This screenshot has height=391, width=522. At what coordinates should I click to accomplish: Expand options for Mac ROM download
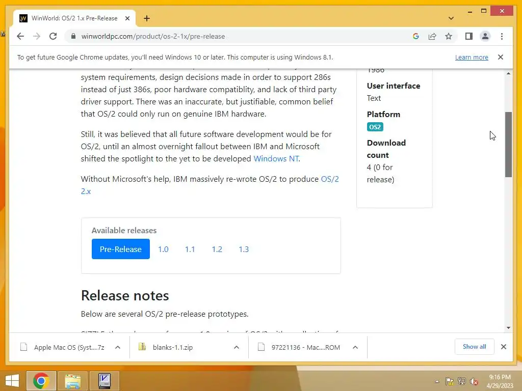355,347
